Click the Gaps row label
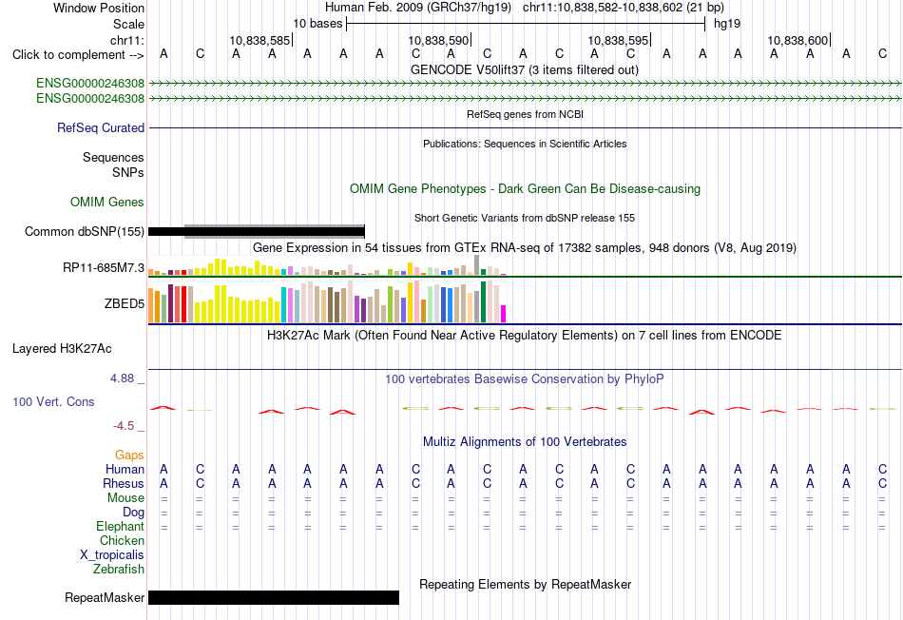This screenshot has height=620, width=903. (x=129, y=455)
